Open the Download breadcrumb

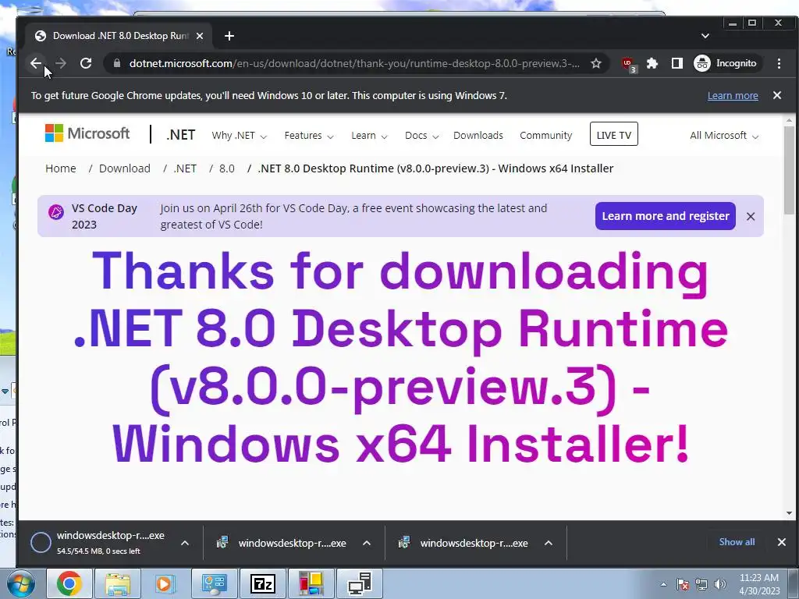(124, 168)
